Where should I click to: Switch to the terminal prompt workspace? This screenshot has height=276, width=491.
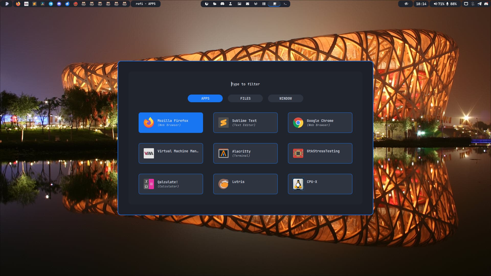[285, 4]
